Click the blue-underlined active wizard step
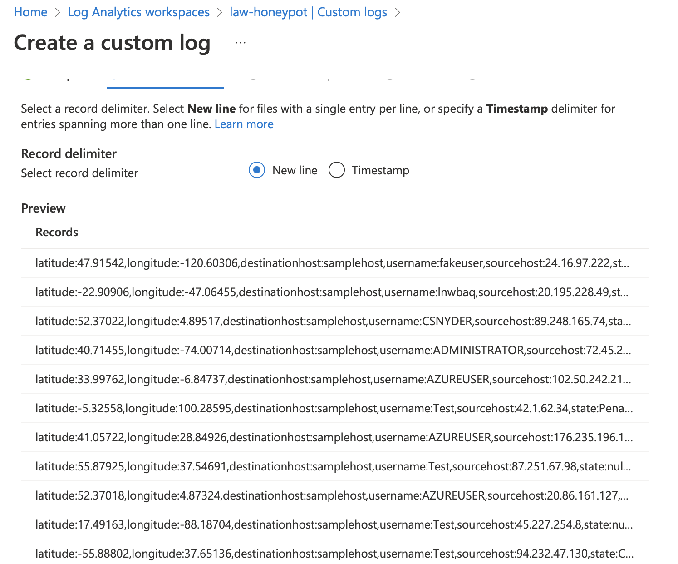 (x=165, y=82)
